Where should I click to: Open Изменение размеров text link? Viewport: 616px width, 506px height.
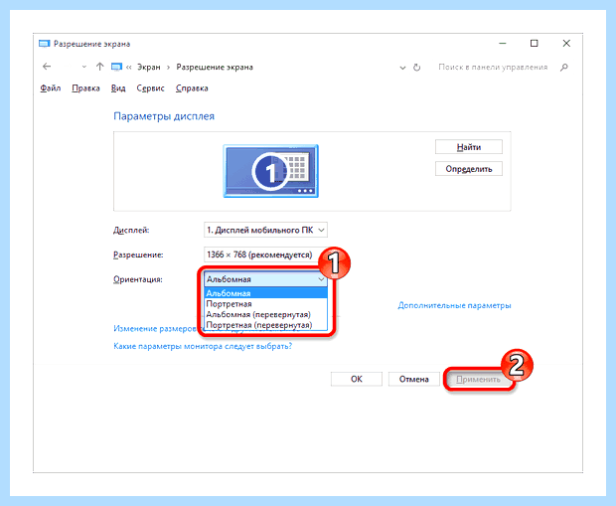coord(155,329)
